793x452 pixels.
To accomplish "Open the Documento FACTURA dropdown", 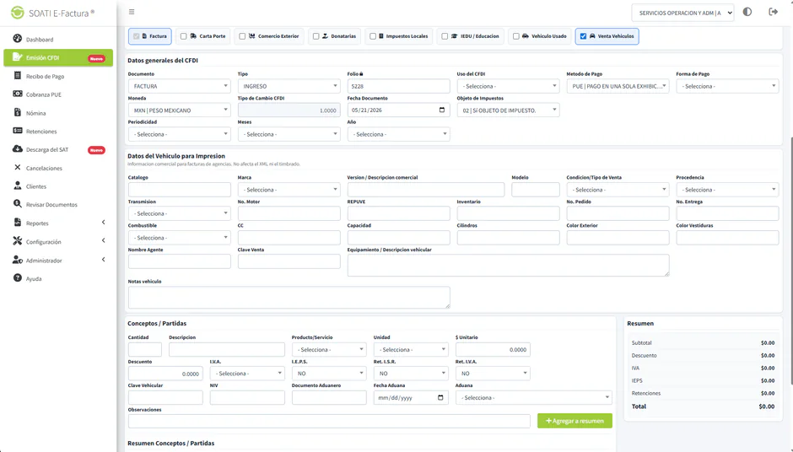I will [180, 86].
